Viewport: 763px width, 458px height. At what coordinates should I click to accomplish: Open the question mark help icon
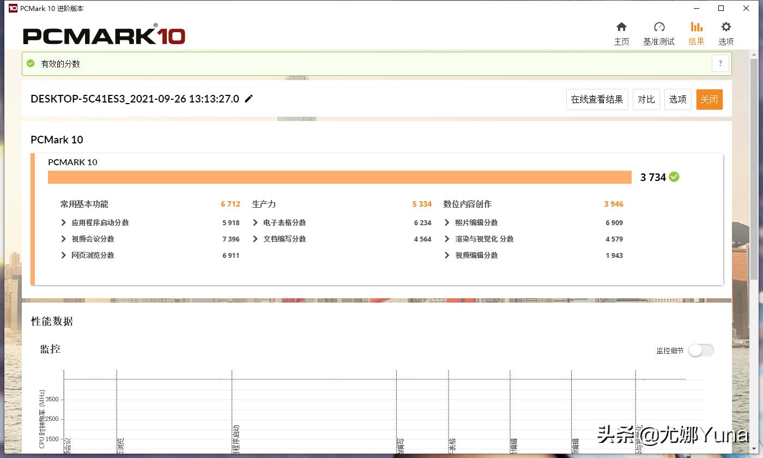click(720, 63)
